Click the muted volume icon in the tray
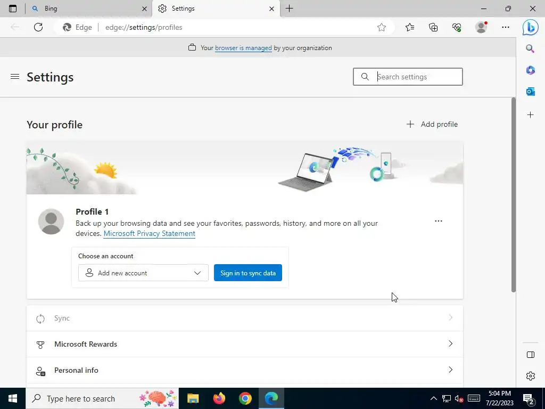 459,398
